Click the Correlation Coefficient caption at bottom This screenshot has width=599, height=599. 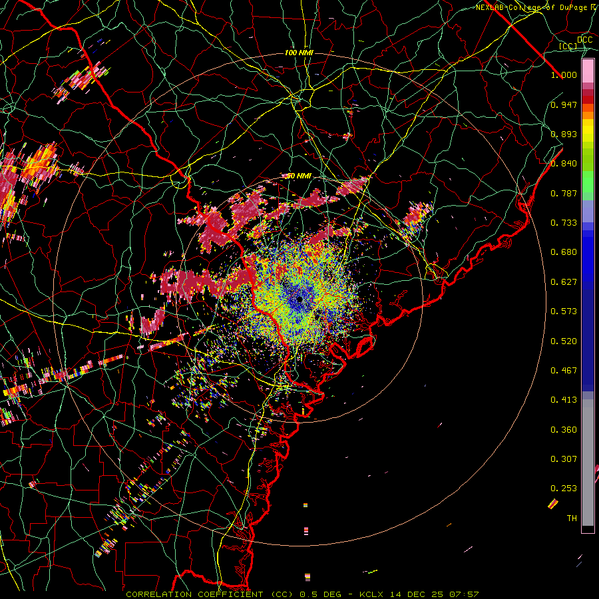click(x=302, y=594)
